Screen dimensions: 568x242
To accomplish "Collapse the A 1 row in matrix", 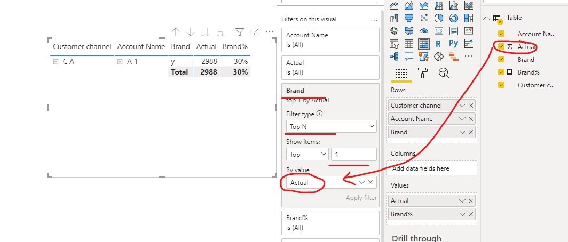I will pyautogui.click(x=120, y=62).
